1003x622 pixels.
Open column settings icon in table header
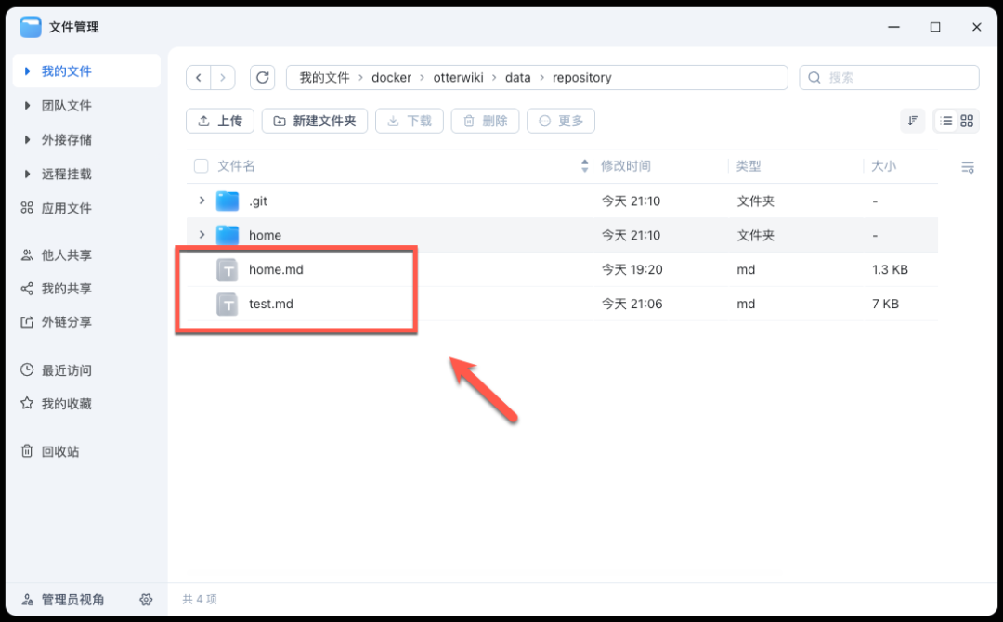(x=967, y=167)
